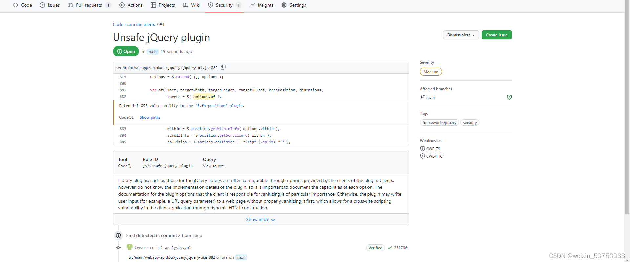
Task: Open the Wiki tab
Action: 191,5
